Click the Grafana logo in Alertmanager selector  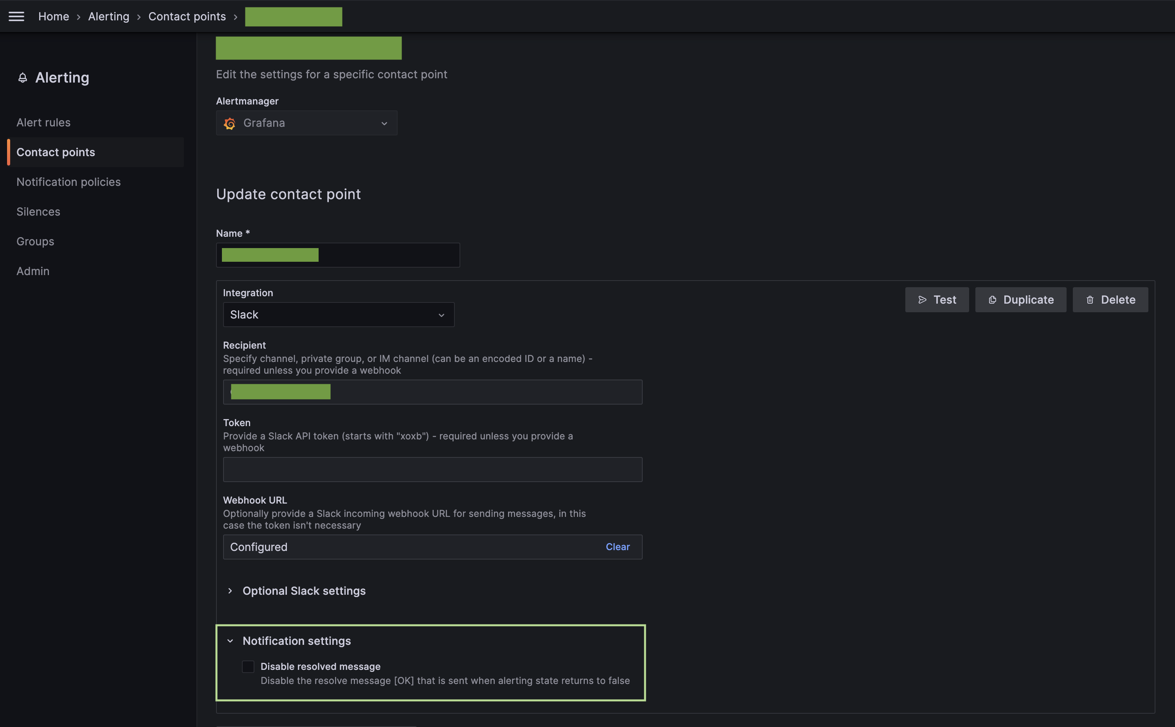coord(229,124)
